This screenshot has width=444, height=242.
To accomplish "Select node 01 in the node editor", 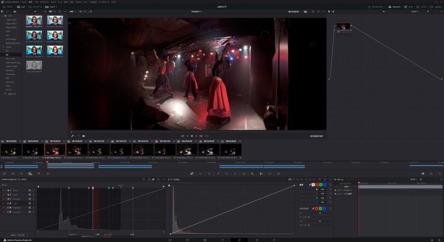I will [343, 27].
